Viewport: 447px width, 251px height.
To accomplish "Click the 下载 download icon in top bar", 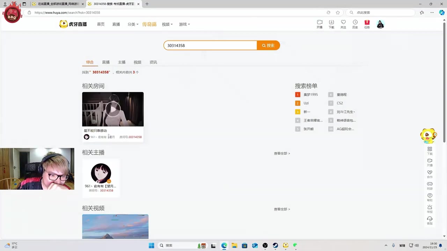I will [331, 24].
